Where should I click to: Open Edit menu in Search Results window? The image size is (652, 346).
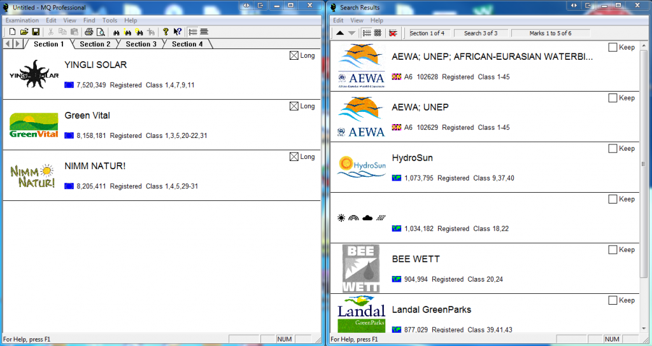point(338,20)
